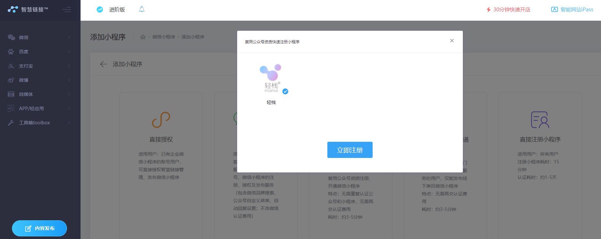
Task: Click the 添加小程序 breadcrumb text
Action: tap(193, 37)
